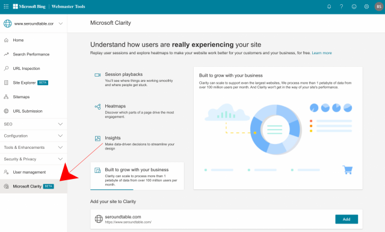Click the Search Performance trend icon
Image resolution: width=385 pixels, height=232 pixels.
[6, 54]
